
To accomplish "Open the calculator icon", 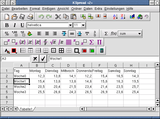I will (x=102, y=51).
